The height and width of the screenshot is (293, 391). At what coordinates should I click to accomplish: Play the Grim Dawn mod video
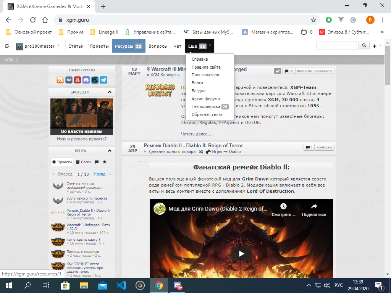[241, 254]
